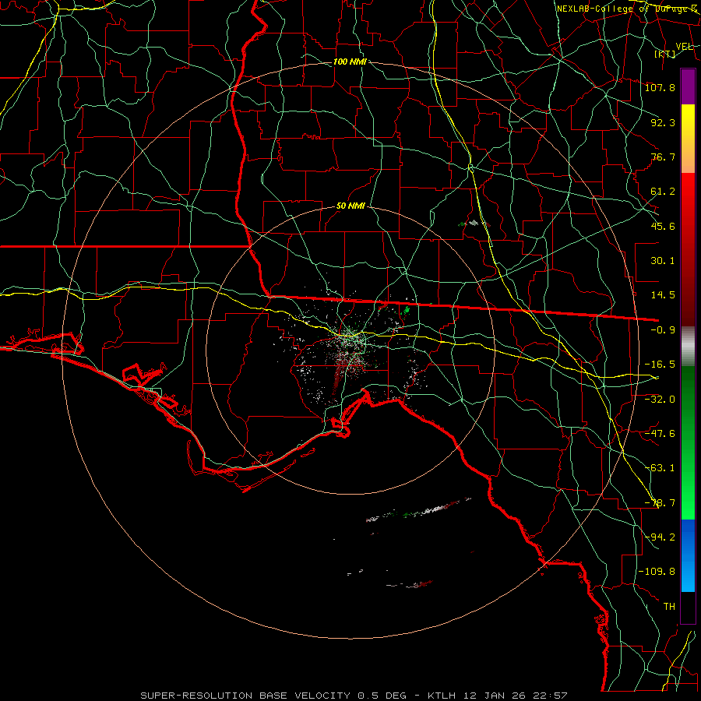Select the -0.9 value on velocity scale
Screen dimensions: 701x701
pyautogui.click(x=663, y=330)
